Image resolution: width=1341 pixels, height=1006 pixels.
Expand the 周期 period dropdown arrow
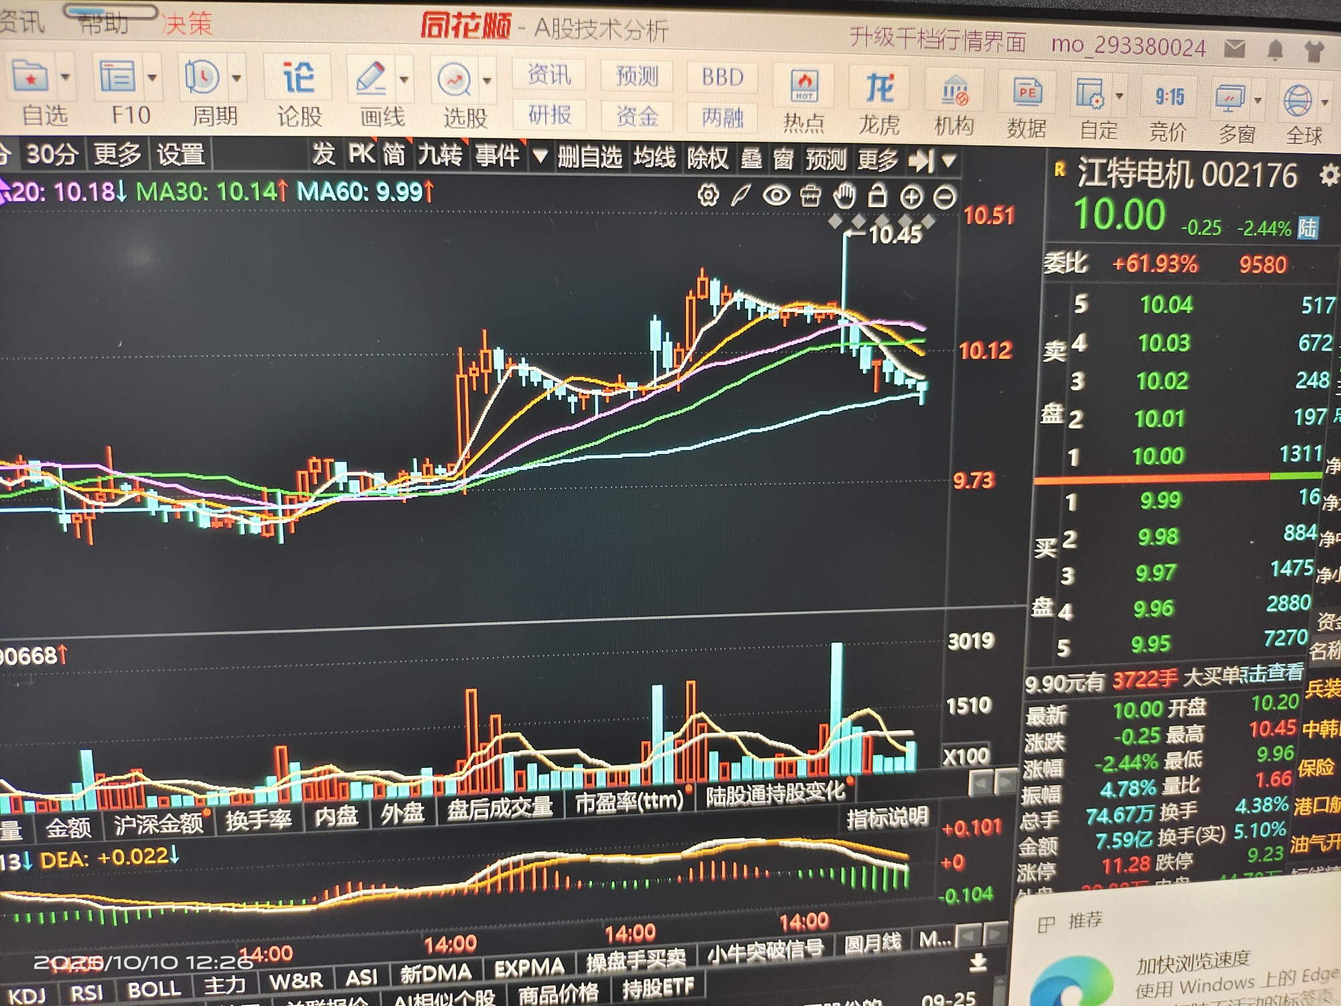pos(236,78)
